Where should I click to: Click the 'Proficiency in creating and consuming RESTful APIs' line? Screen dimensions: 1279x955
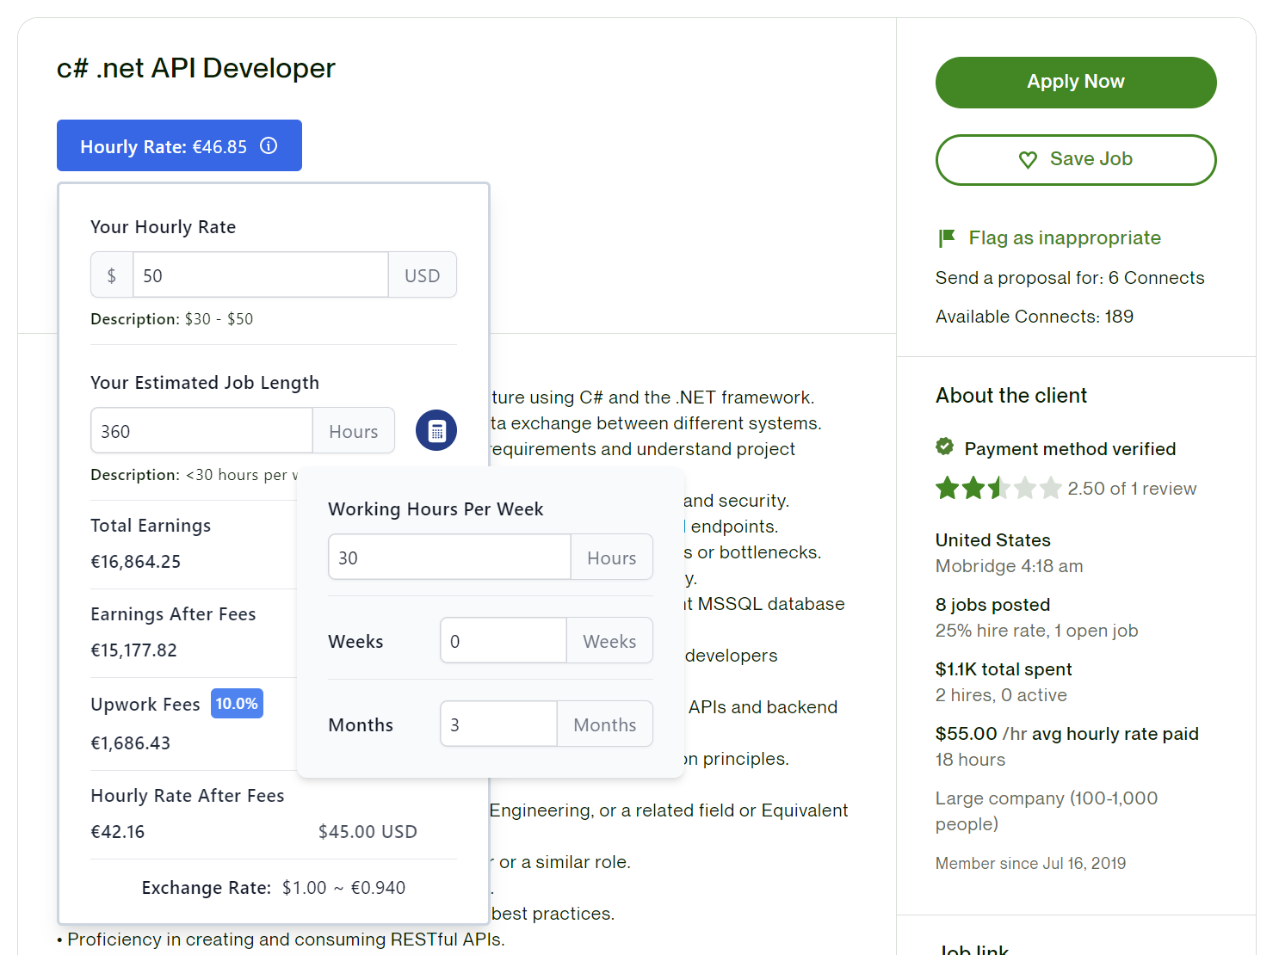(x=281, y=940)
